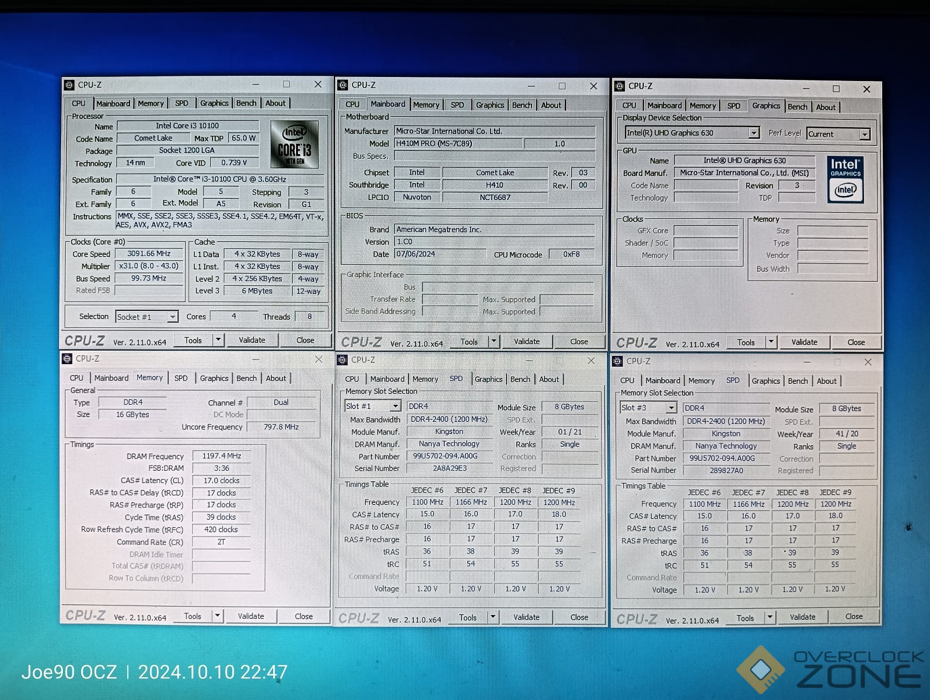Select CPU tab in the Slot #3 SPD window
930x700 pixels.
(627, 381)
